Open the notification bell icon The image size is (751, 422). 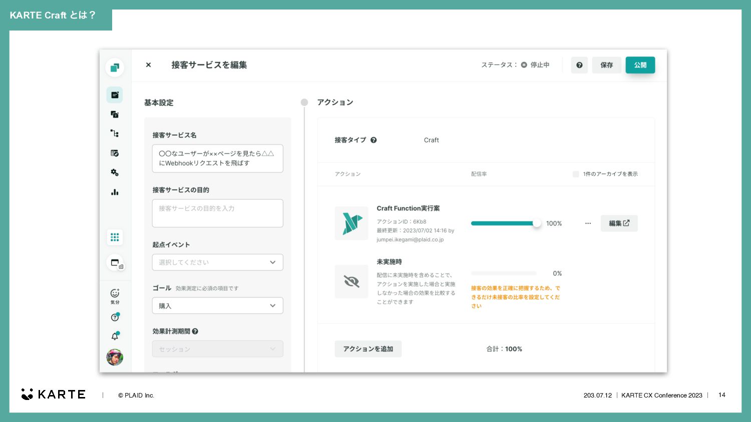click(115, 336)
